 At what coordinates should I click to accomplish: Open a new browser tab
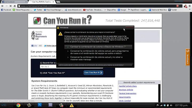(58, 2)
